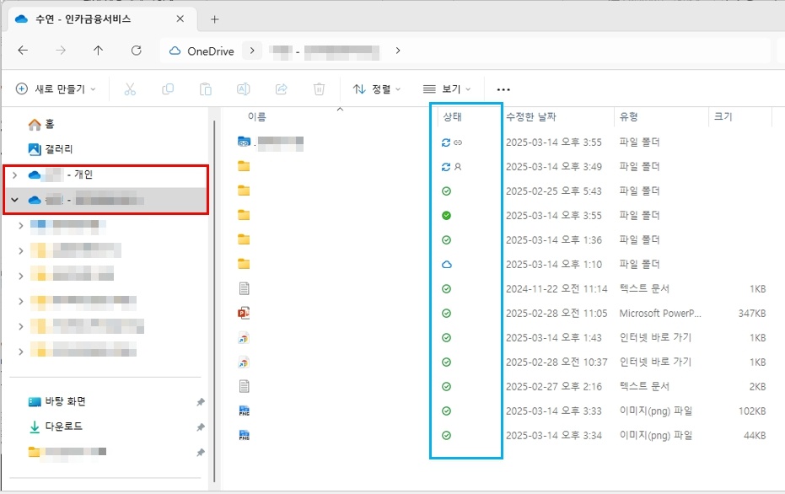Click the Share icon in toolbar
The image size is (785, 494).
[282, 89]
